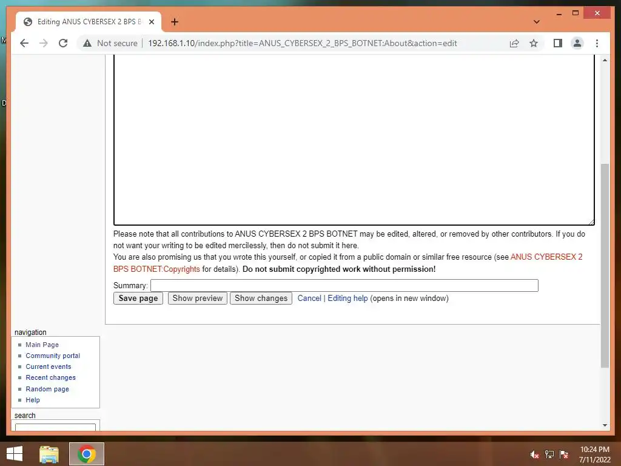Grab the textarea resize handle
Viewport: 621px width, 466px height.
[591, 222]
